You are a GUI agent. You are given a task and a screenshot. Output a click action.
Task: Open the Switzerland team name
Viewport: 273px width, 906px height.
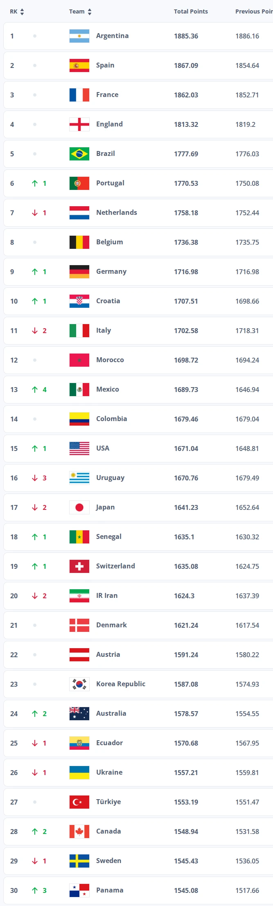115,566
